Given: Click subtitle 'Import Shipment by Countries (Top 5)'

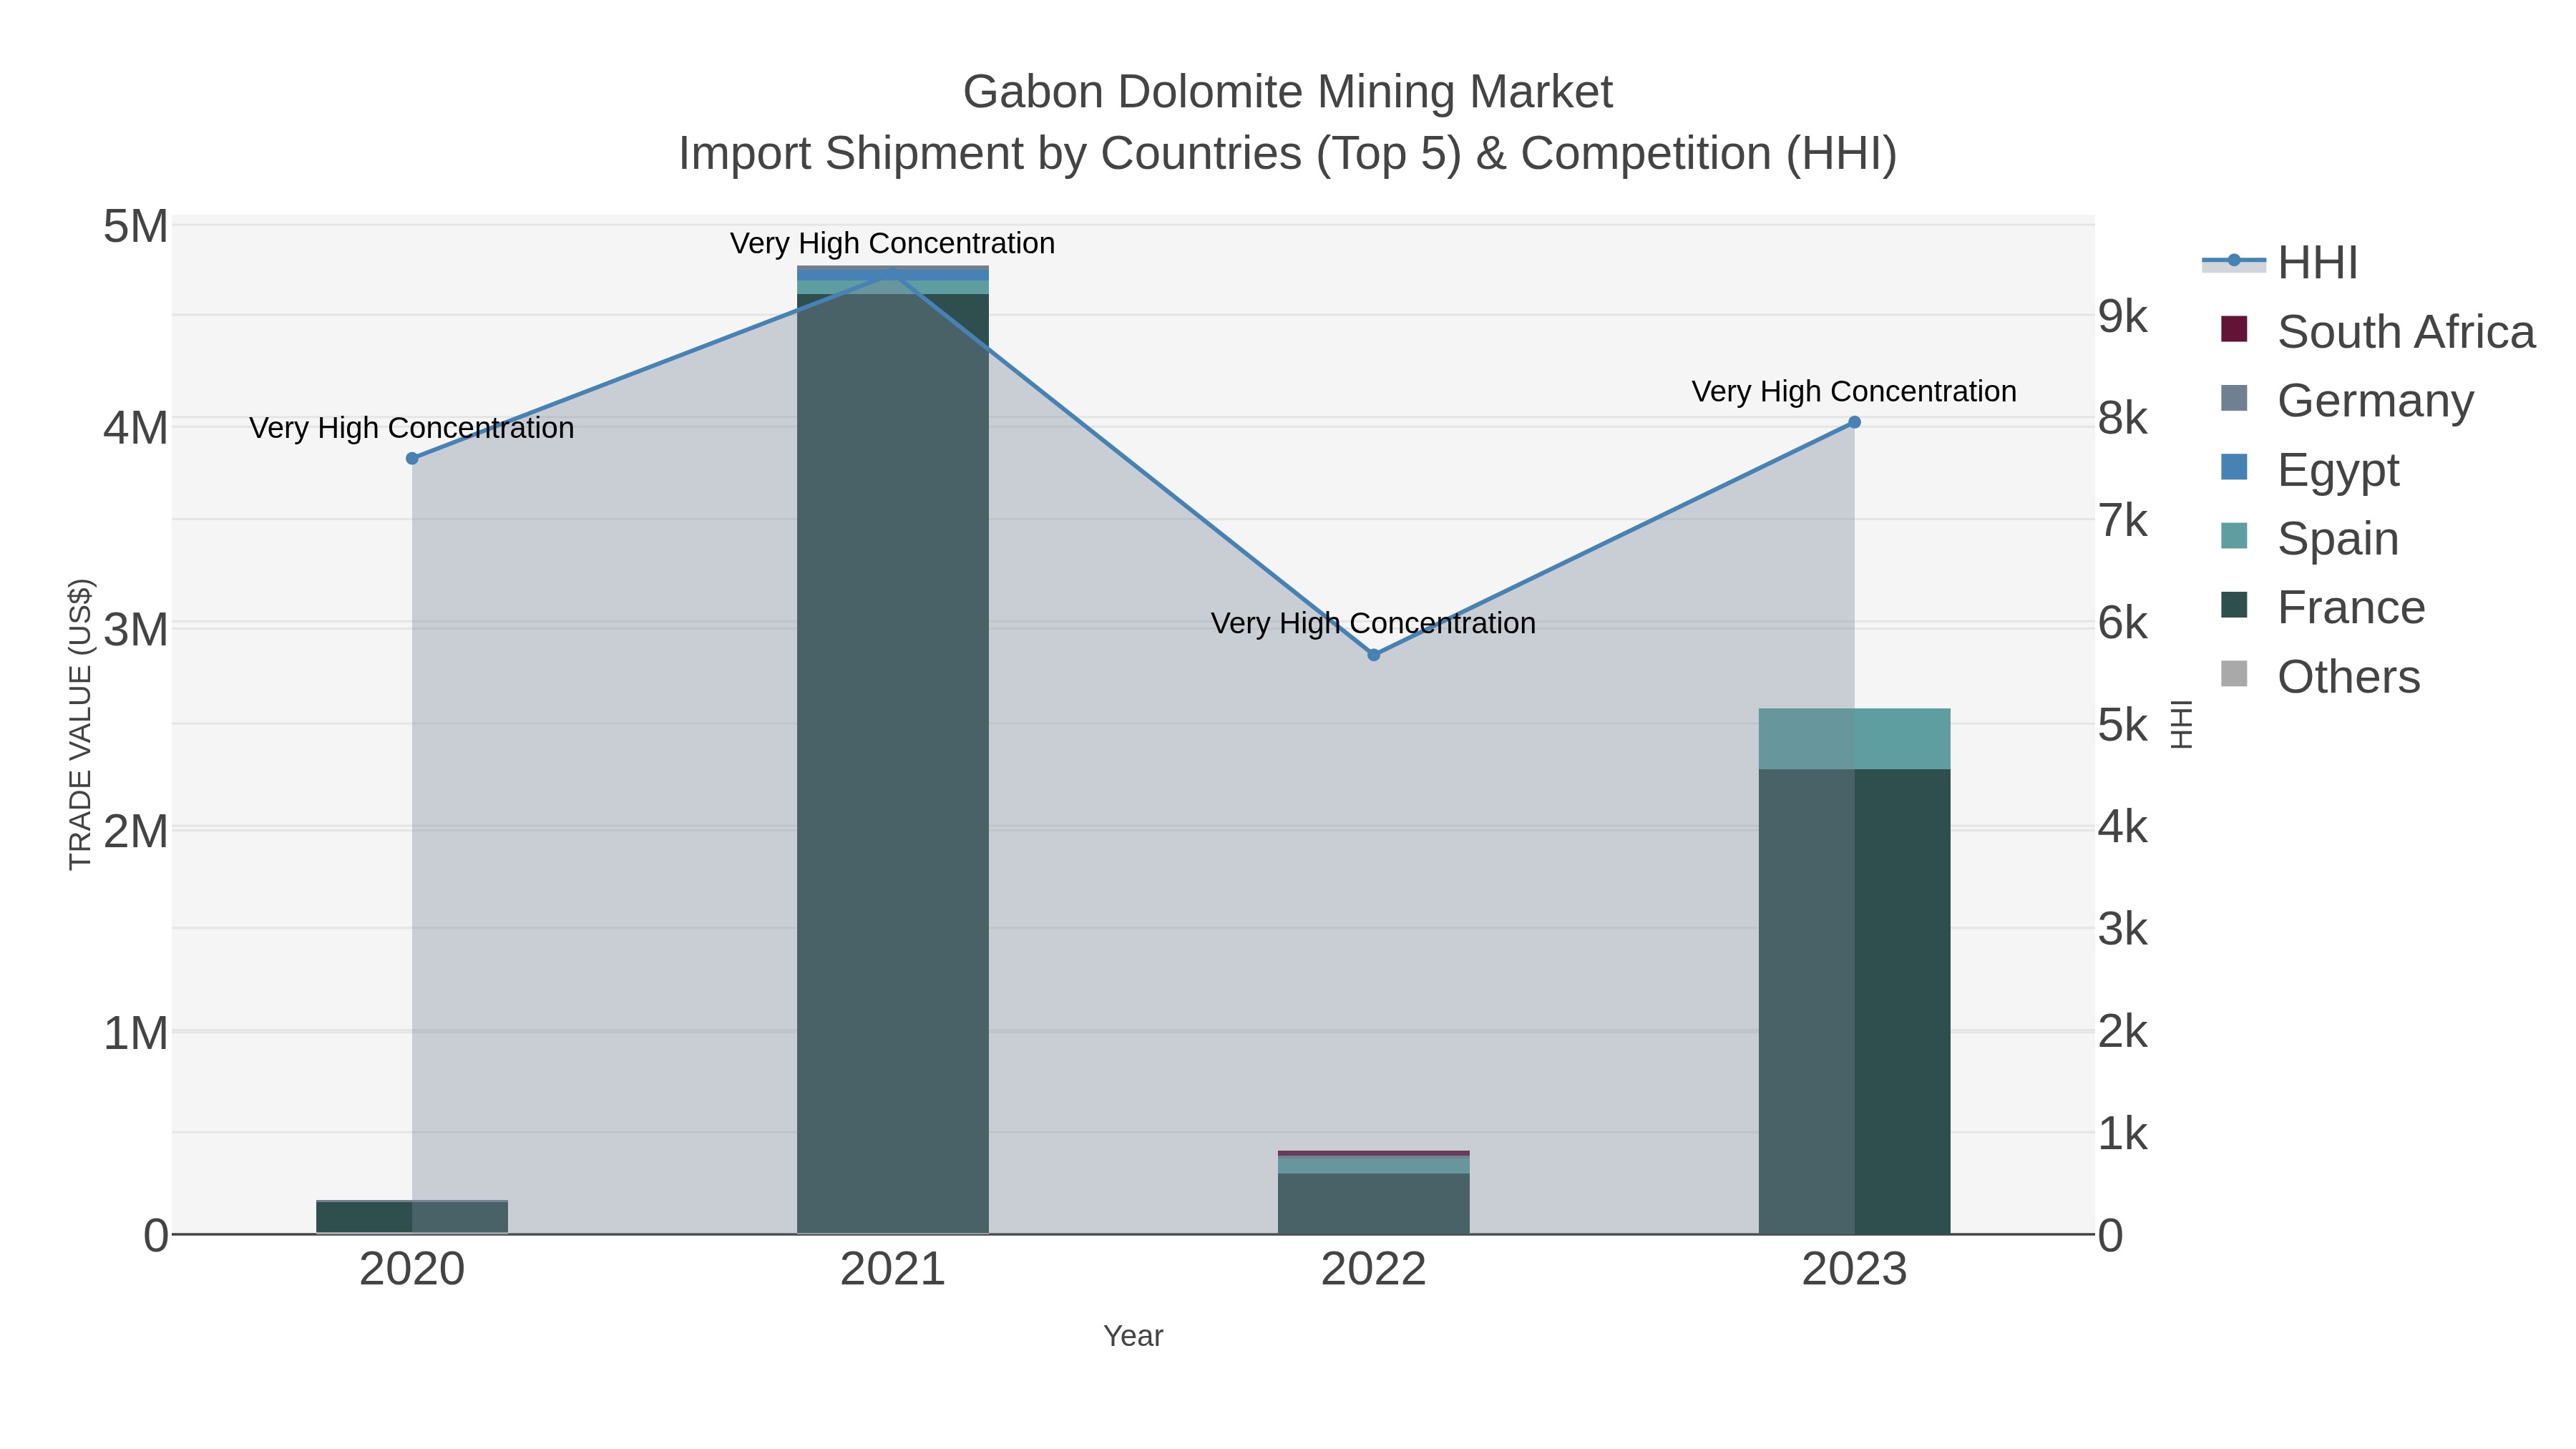Looking at the screenshot, I should 1069,154.
